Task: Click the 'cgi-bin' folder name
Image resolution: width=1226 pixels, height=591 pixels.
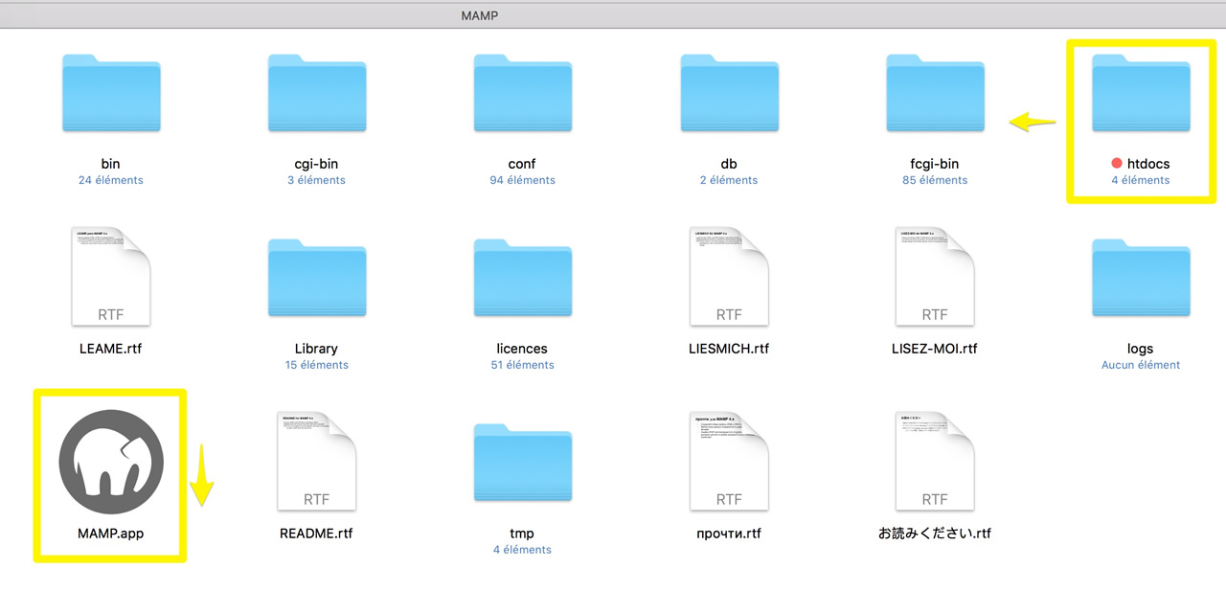Action: pos(317,164)
